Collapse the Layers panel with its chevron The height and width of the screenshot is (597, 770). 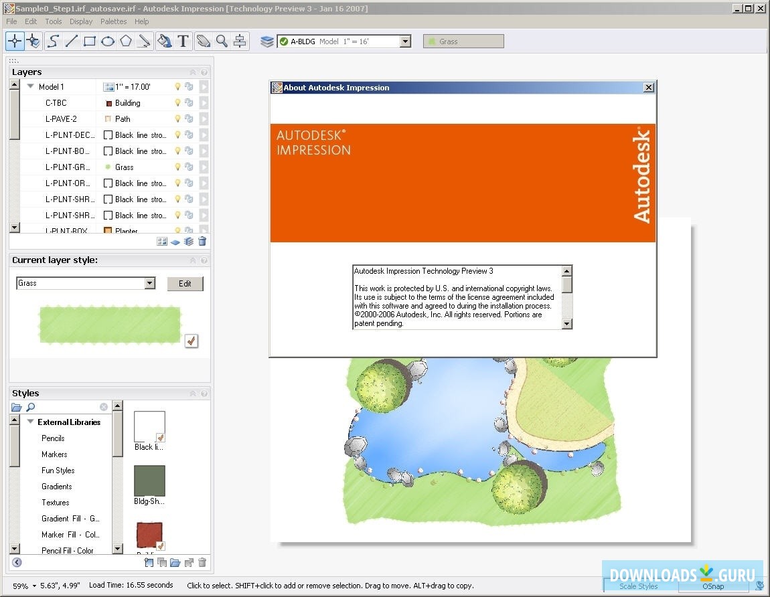[193, 72]
